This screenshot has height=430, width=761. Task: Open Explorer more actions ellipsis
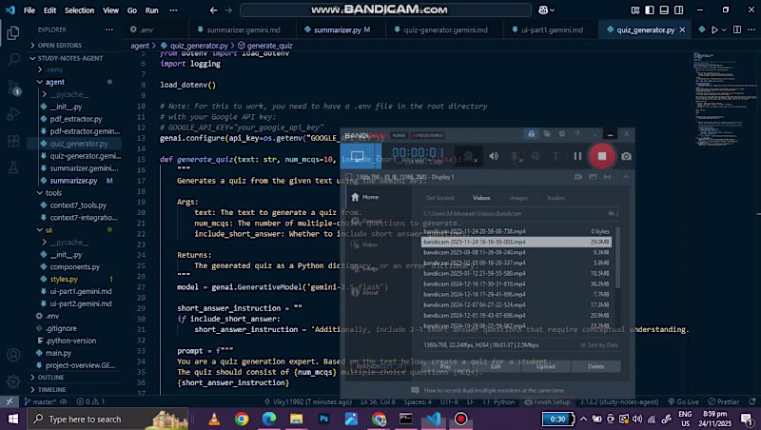[x=109, y=29]
